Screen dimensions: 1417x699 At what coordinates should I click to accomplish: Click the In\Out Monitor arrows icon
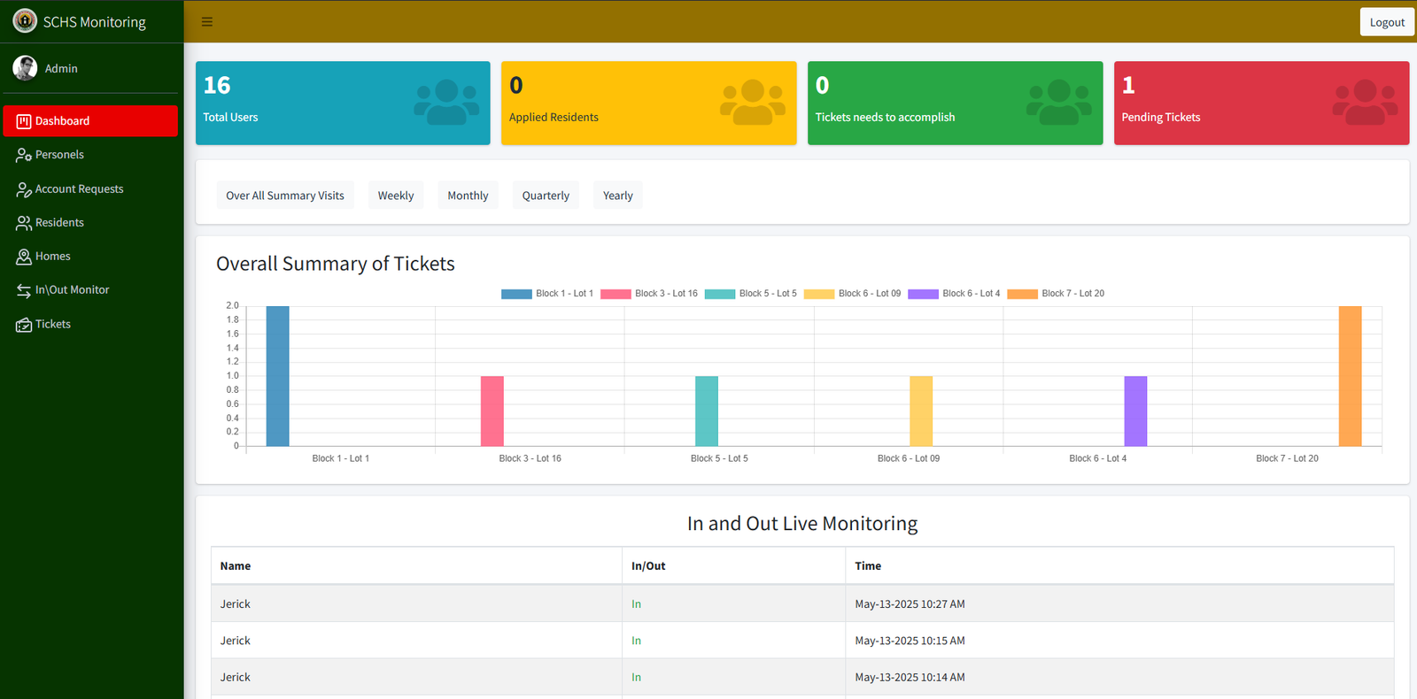24,290
